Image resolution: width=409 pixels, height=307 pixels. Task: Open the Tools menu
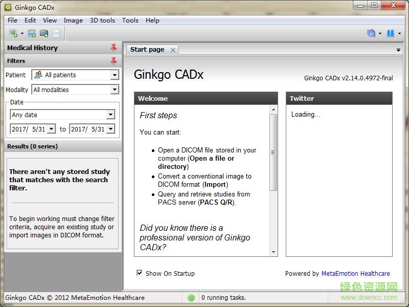pos(130,20)
